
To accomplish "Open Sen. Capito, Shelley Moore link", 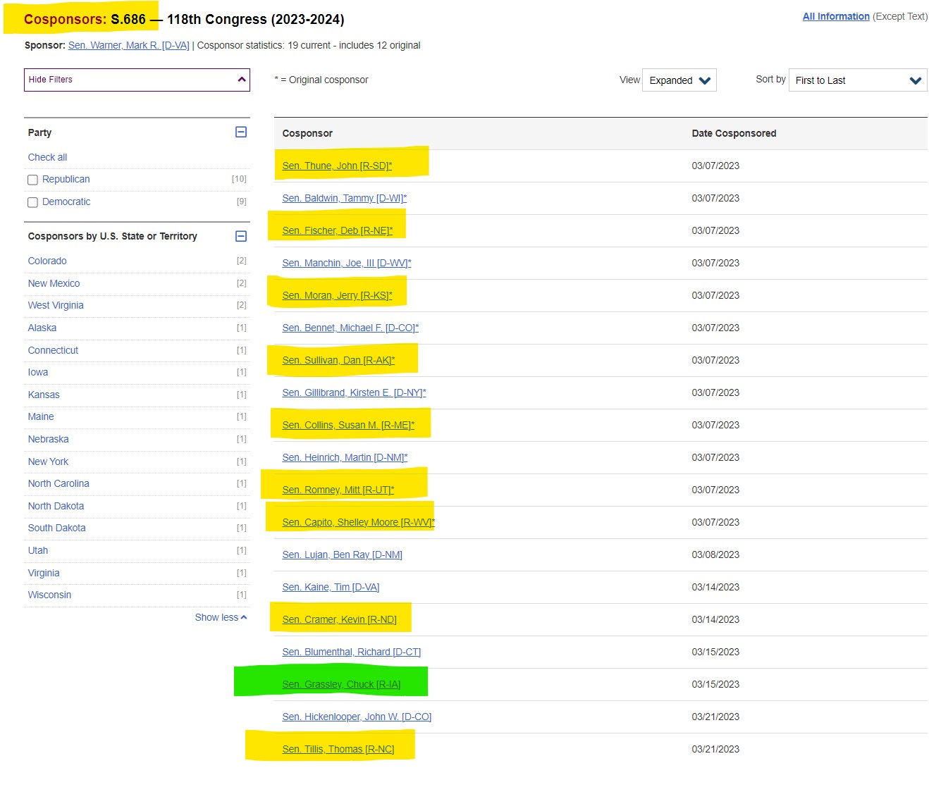I will coord(359,522).
